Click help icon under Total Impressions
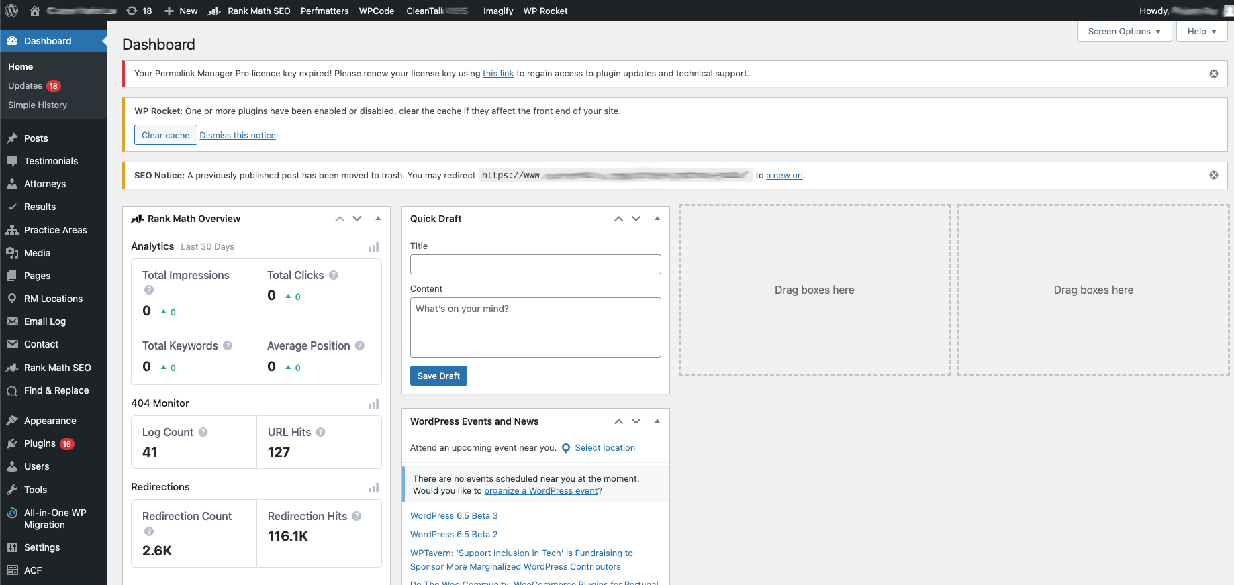 (149, 290)
